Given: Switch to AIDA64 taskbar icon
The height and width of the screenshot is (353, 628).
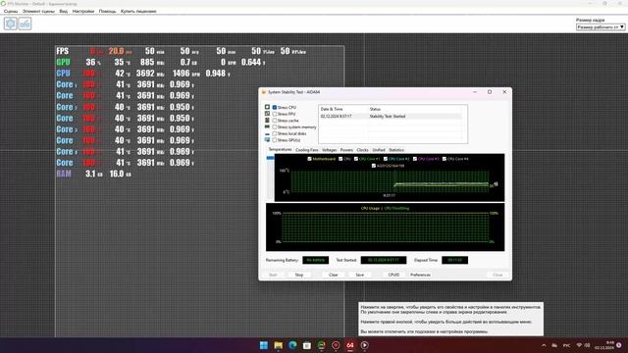Looking at the screenshot, I should point(350,345).
